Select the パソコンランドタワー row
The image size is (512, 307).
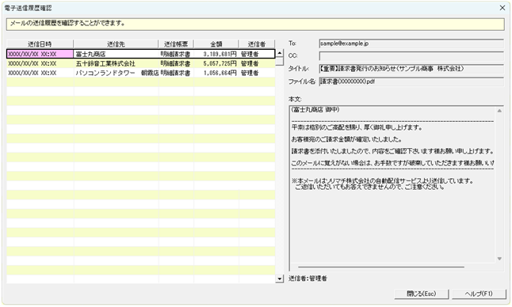tap(141, 73)
